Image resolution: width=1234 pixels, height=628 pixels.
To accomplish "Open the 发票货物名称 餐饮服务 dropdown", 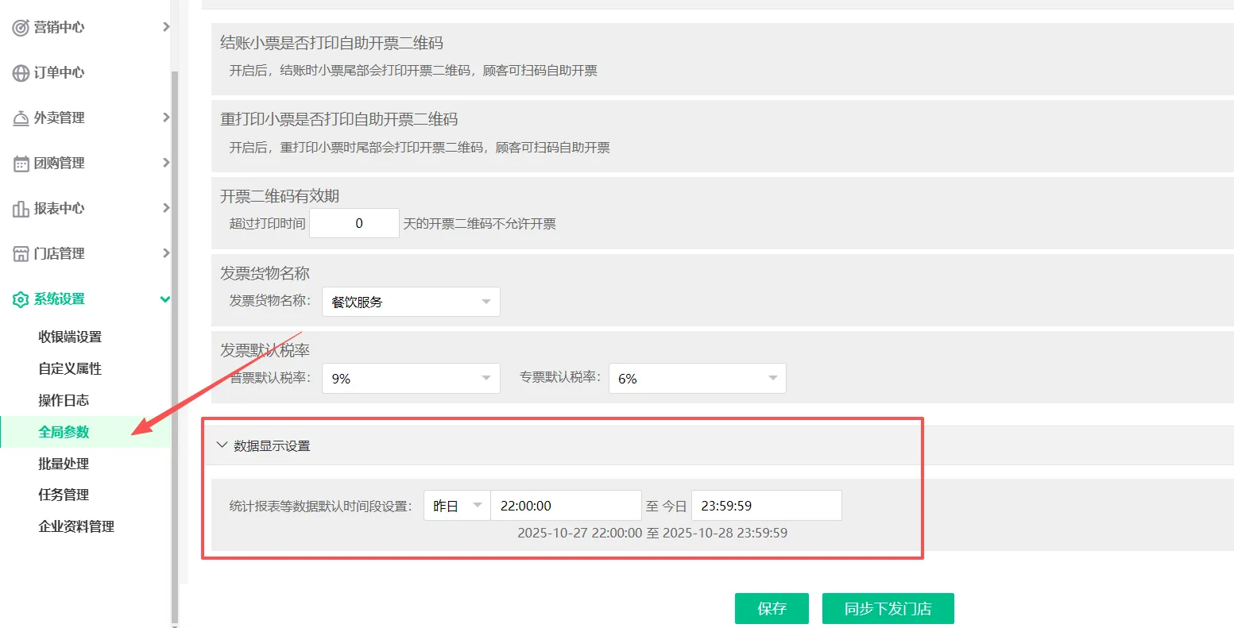I will pos(410,302).
